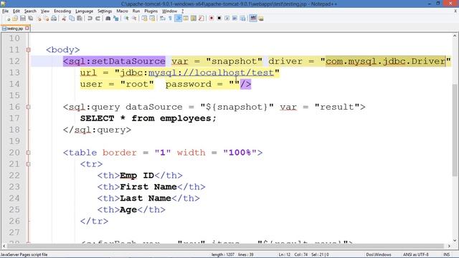Open the Edit menu
This screenshot has width=459, height=258.
[16, 11]
